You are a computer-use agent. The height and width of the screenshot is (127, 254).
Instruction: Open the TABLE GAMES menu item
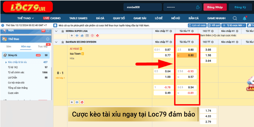78,18
